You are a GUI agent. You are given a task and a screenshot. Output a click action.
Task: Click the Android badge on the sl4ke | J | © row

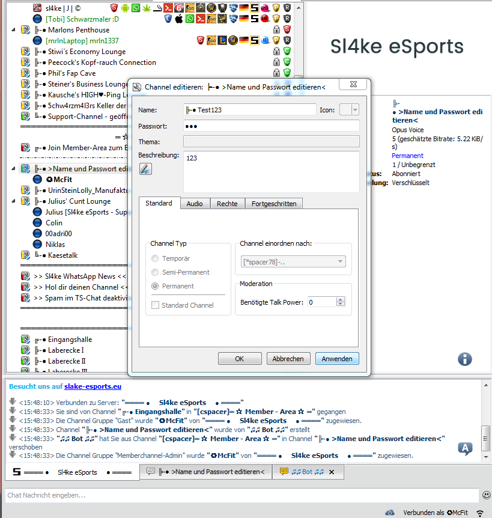pos(125,8)
